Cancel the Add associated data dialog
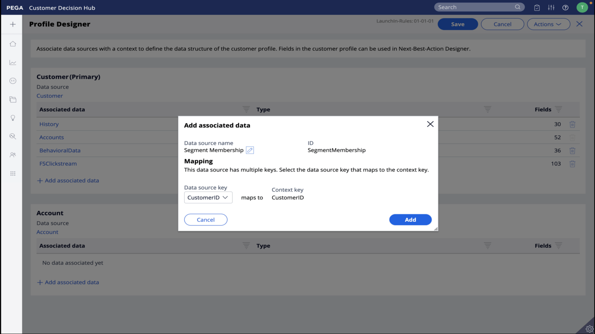The height and width of the screenshot is (334, 595). point(206,220)
